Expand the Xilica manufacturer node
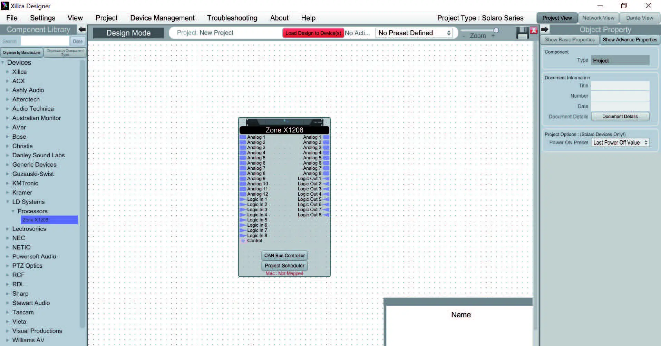Image resolution: width=661 pixels, height=346 pixels. [8, 72]
